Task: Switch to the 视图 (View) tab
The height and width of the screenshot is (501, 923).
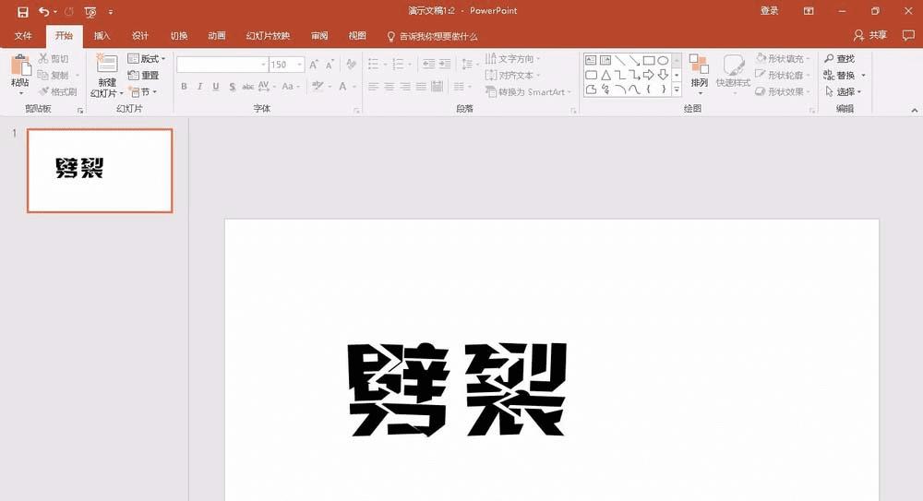Action: [x=357, y=36]
